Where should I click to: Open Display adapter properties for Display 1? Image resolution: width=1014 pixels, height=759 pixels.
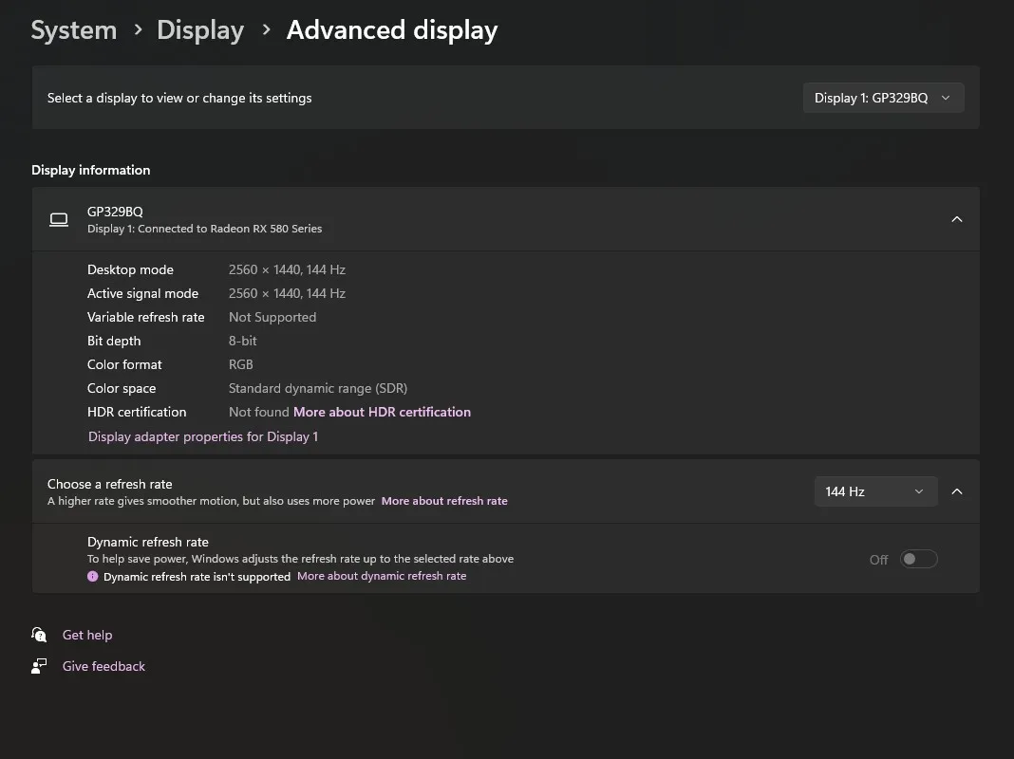click(x=203, y=436)
